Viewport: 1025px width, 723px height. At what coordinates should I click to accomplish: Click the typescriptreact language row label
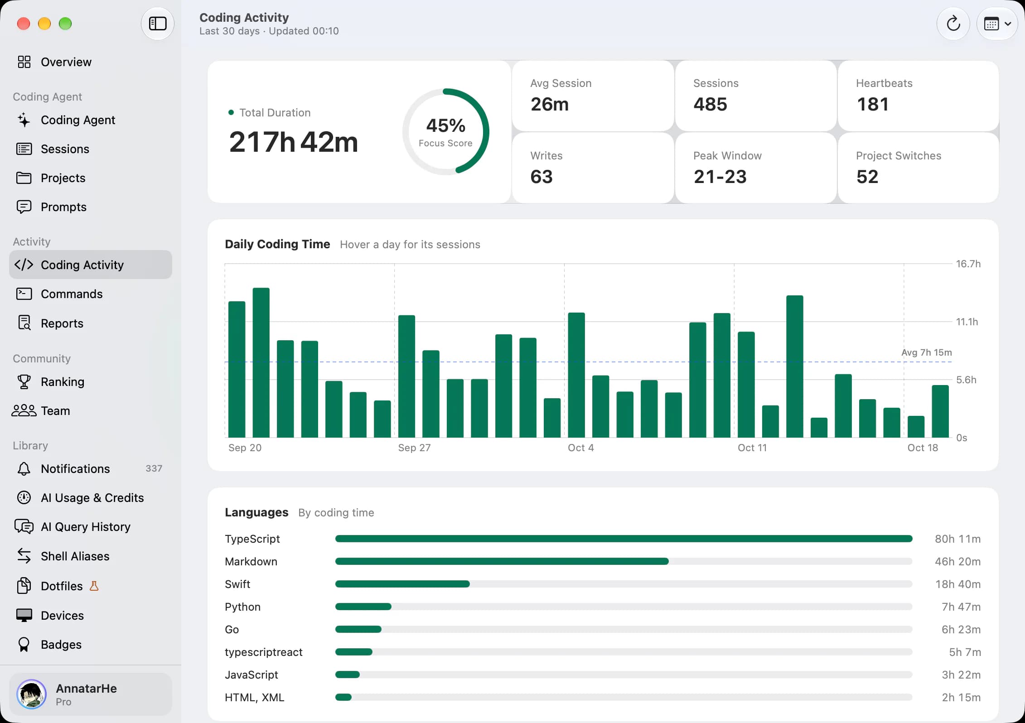264,652
